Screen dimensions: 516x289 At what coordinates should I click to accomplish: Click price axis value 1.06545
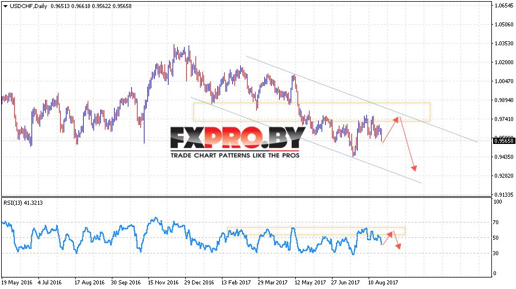(x=504, y=5)
